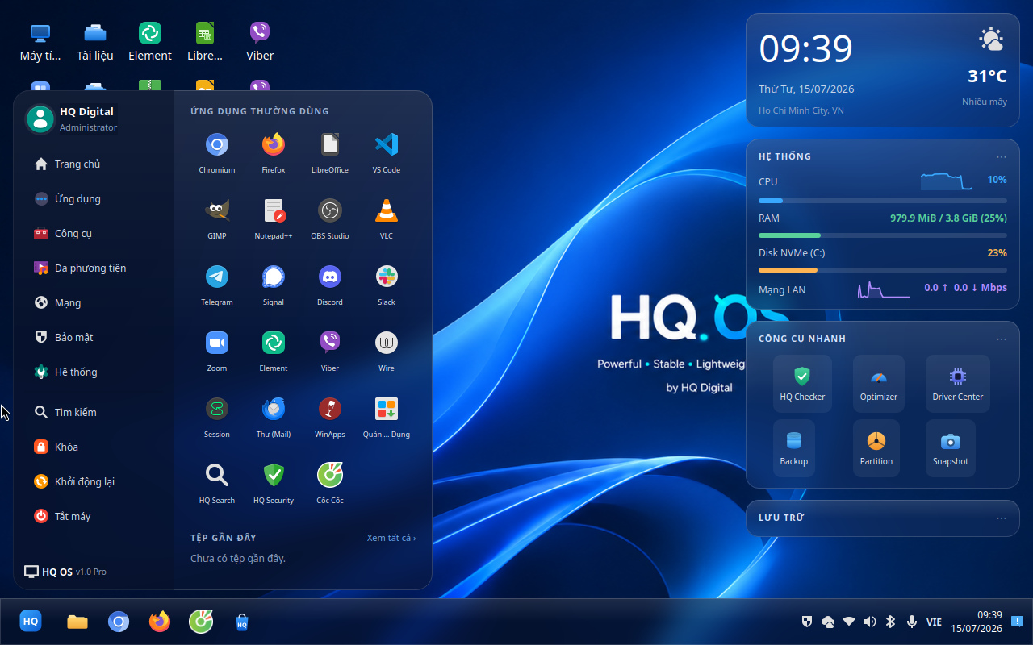The height and width of the screenshot is (645, 1033).
Task: Launch the Backup quick tool
Action: pyautogui.click(x=794, y=448)
